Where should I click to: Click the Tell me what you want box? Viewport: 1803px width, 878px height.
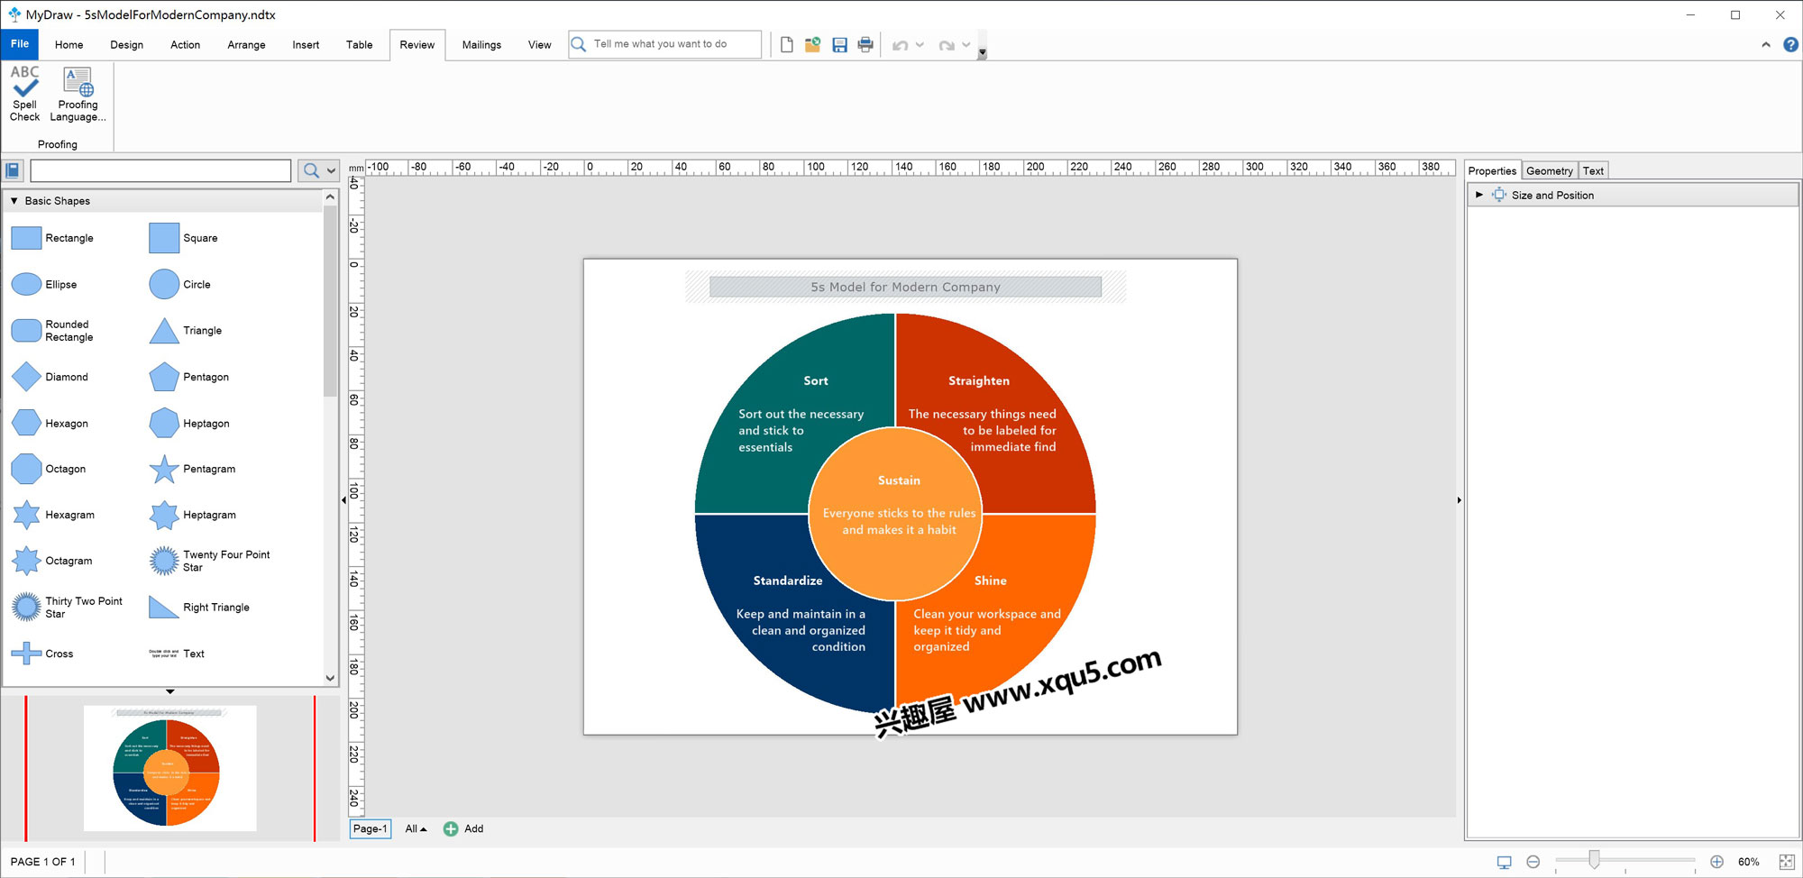664,44
